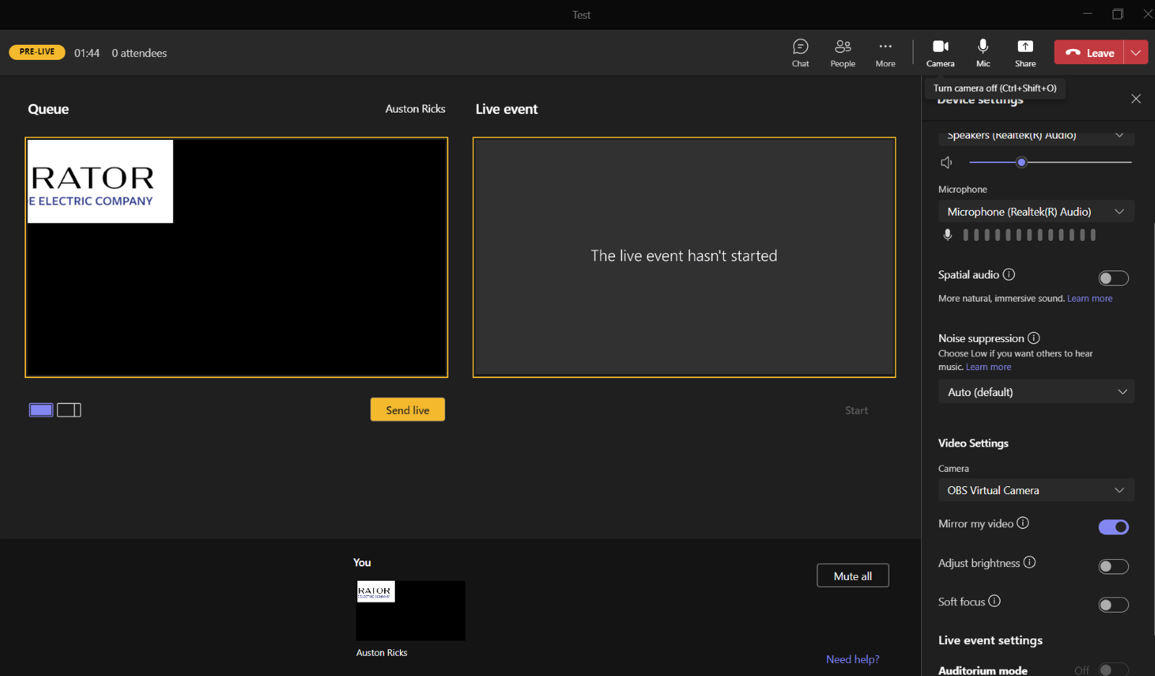Image resolution: width=1155 pixels, height=676 pixels.
Task: Turn off the Camera
Action: point(940,53)
